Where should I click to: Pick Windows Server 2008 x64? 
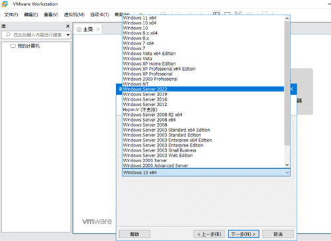pyautogui.click(x=203, y=120)
